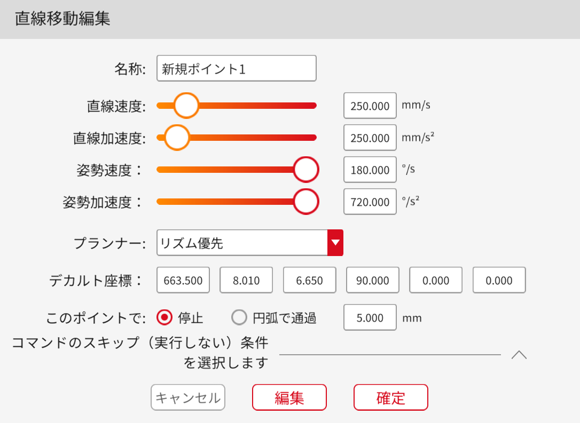
Task: Open the プランナー dropdown showing リズム優先
Action: tap(242, 243)
